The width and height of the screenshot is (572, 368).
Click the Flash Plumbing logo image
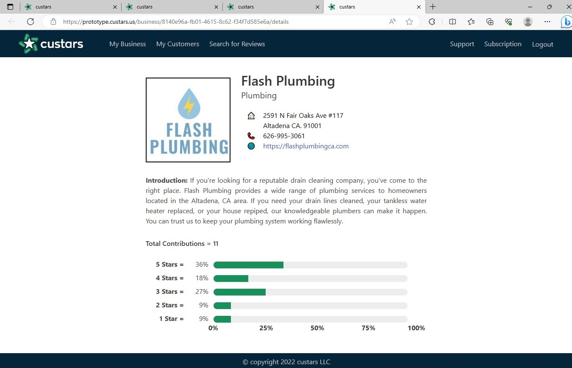(x=188, y=120)
